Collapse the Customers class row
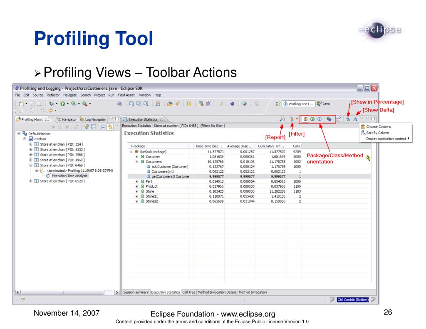 click(x=136, y=162)
